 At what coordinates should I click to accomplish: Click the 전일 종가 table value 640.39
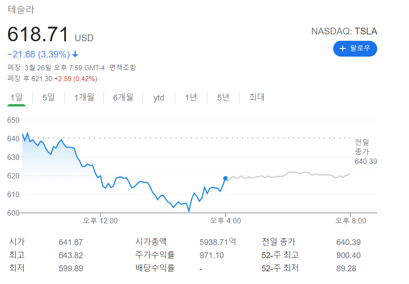[348, 242]
